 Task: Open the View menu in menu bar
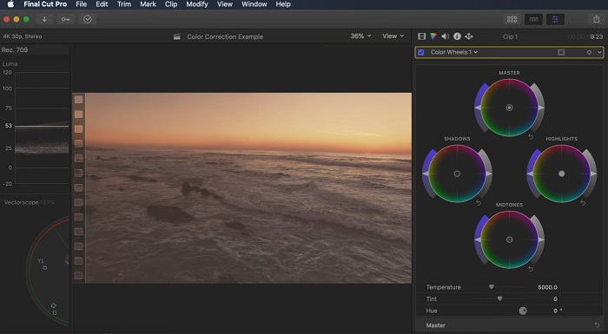(x=224, y=4)
